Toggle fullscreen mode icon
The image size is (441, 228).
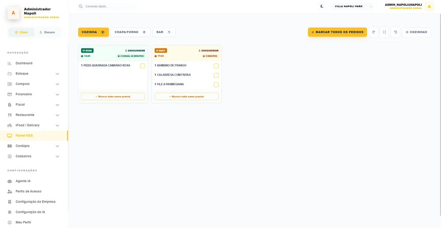(x=384, y=32)
